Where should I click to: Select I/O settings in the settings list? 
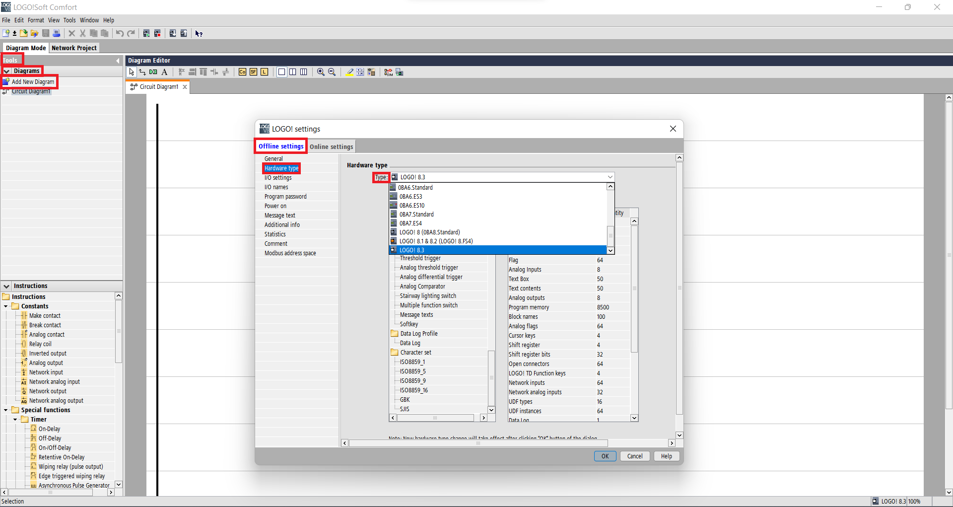(x=278, y=178)
